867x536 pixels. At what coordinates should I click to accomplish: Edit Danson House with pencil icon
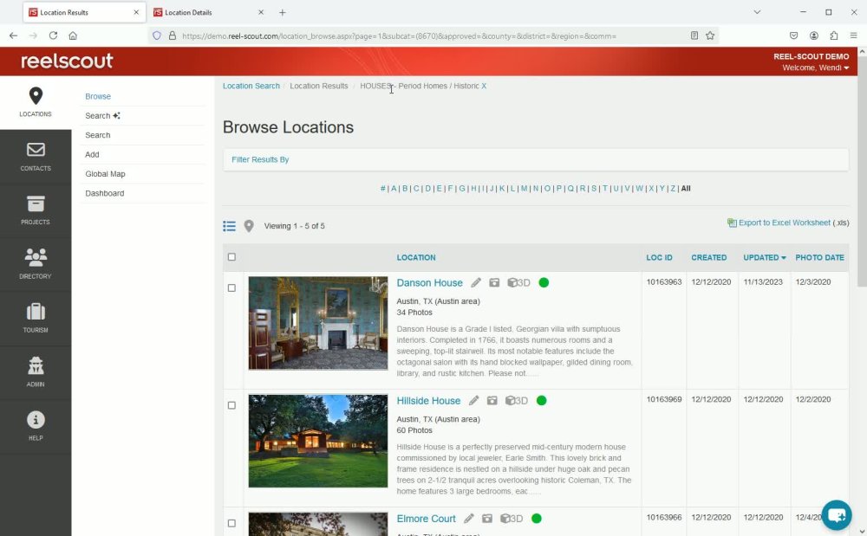point(475,282)
